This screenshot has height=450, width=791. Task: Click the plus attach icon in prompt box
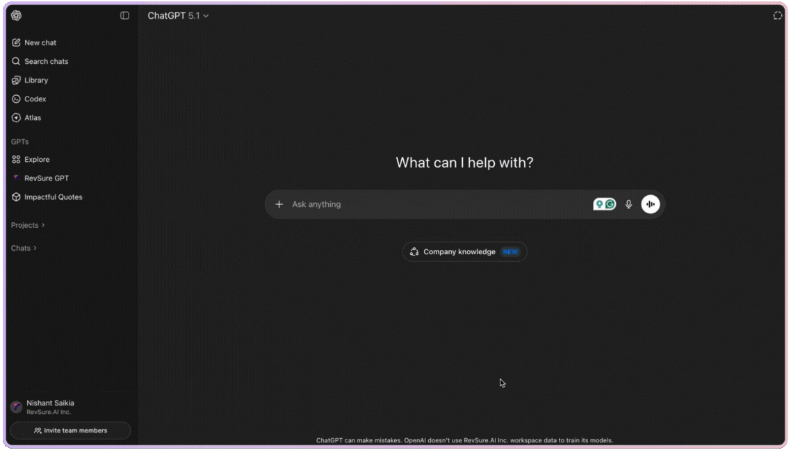tap(279, 204)
